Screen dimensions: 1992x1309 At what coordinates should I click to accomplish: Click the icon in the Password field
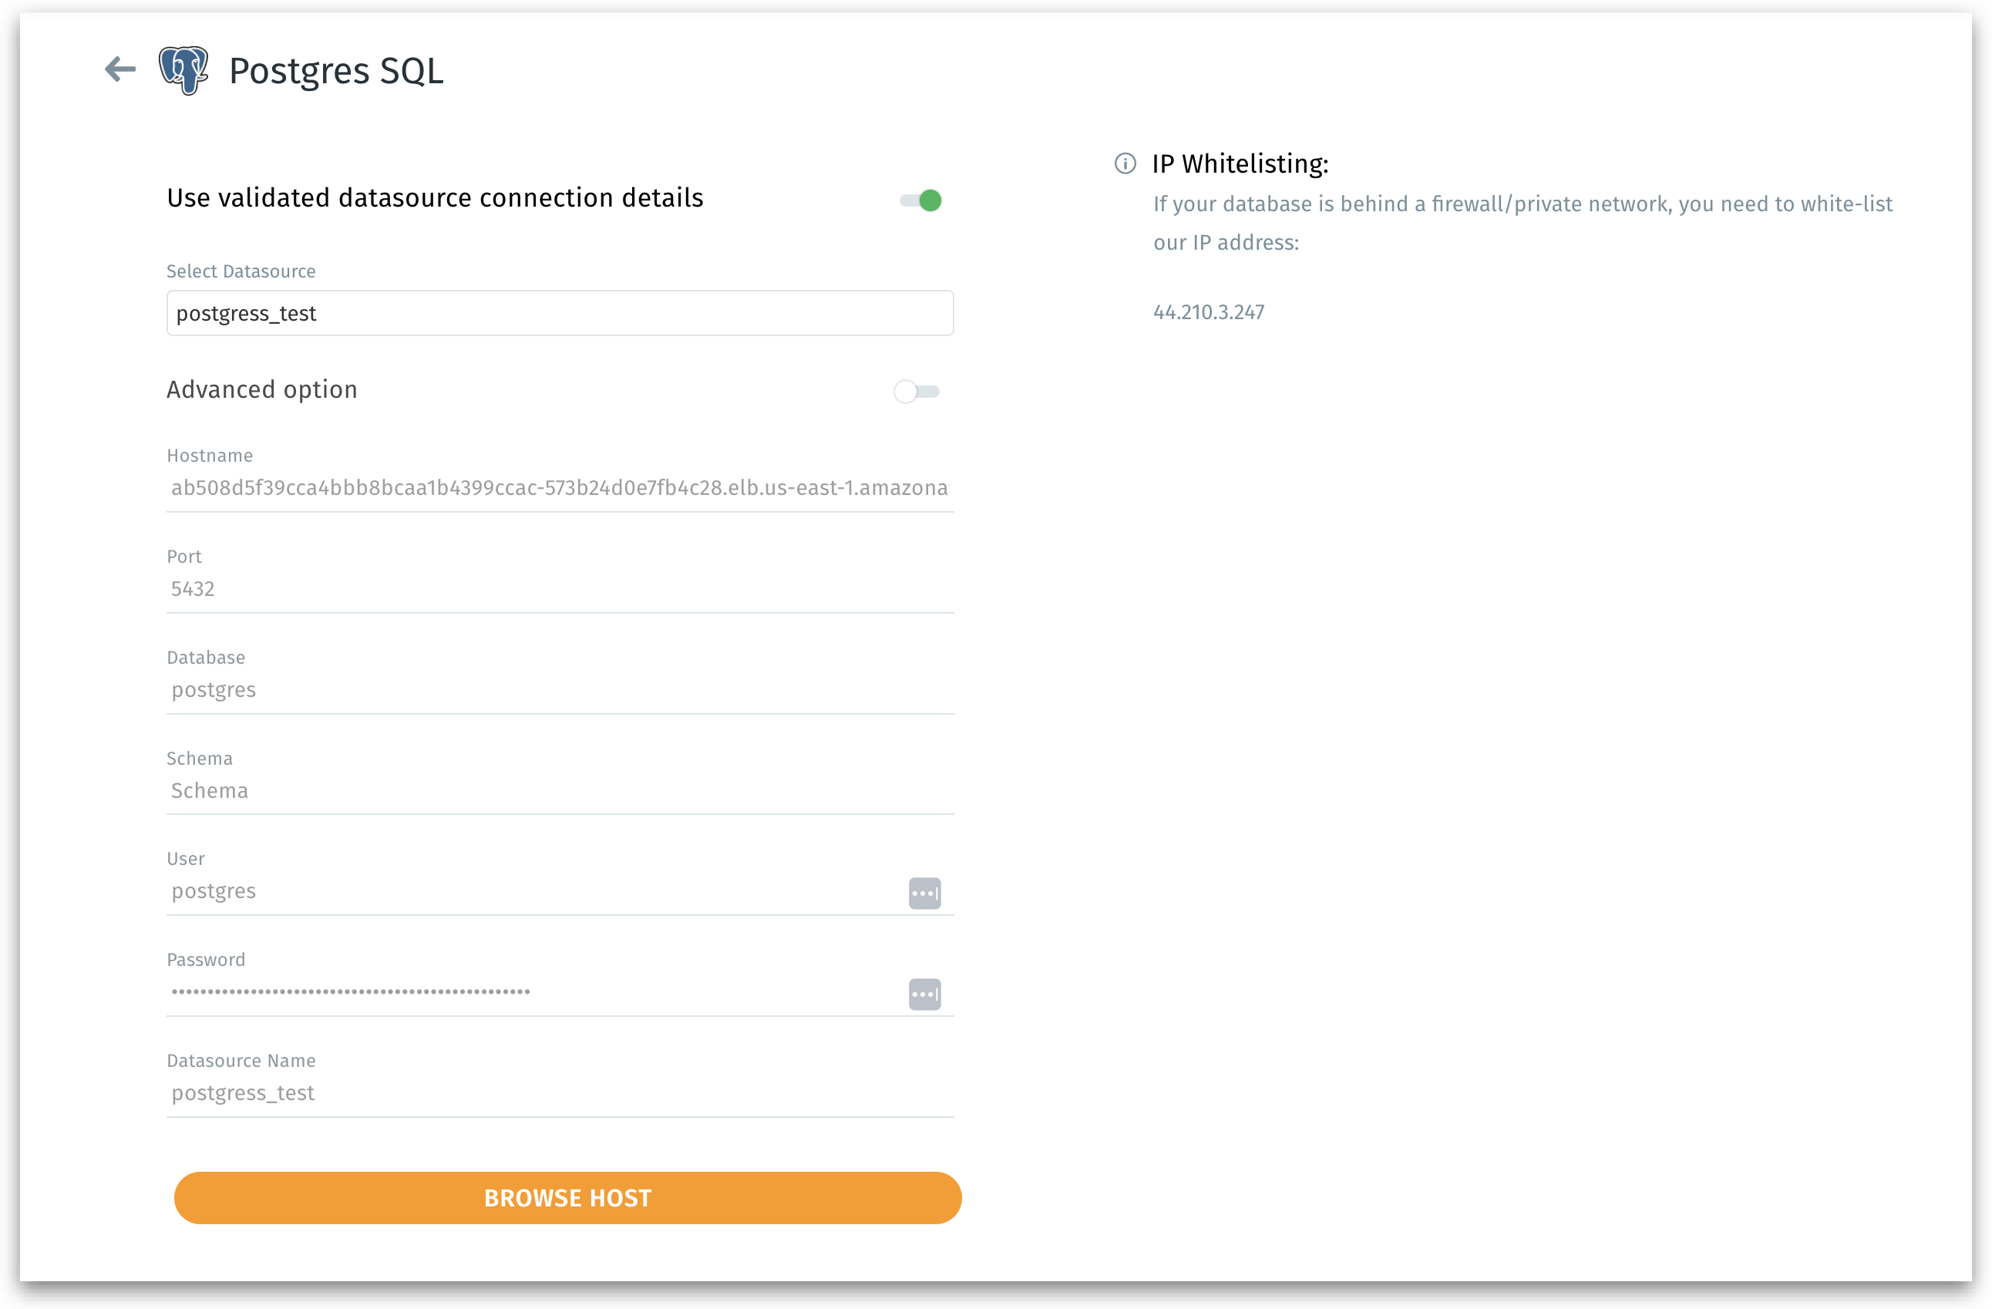(x=924, y=994)
